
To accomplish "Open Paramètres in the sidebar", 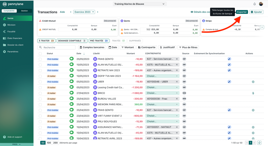I will [13, 52].
